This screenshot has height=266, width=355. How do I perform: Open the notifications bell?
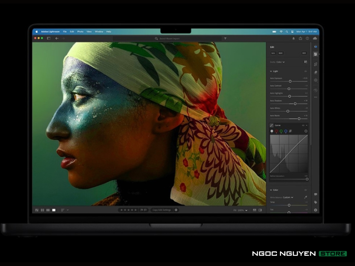pos(294,39)
